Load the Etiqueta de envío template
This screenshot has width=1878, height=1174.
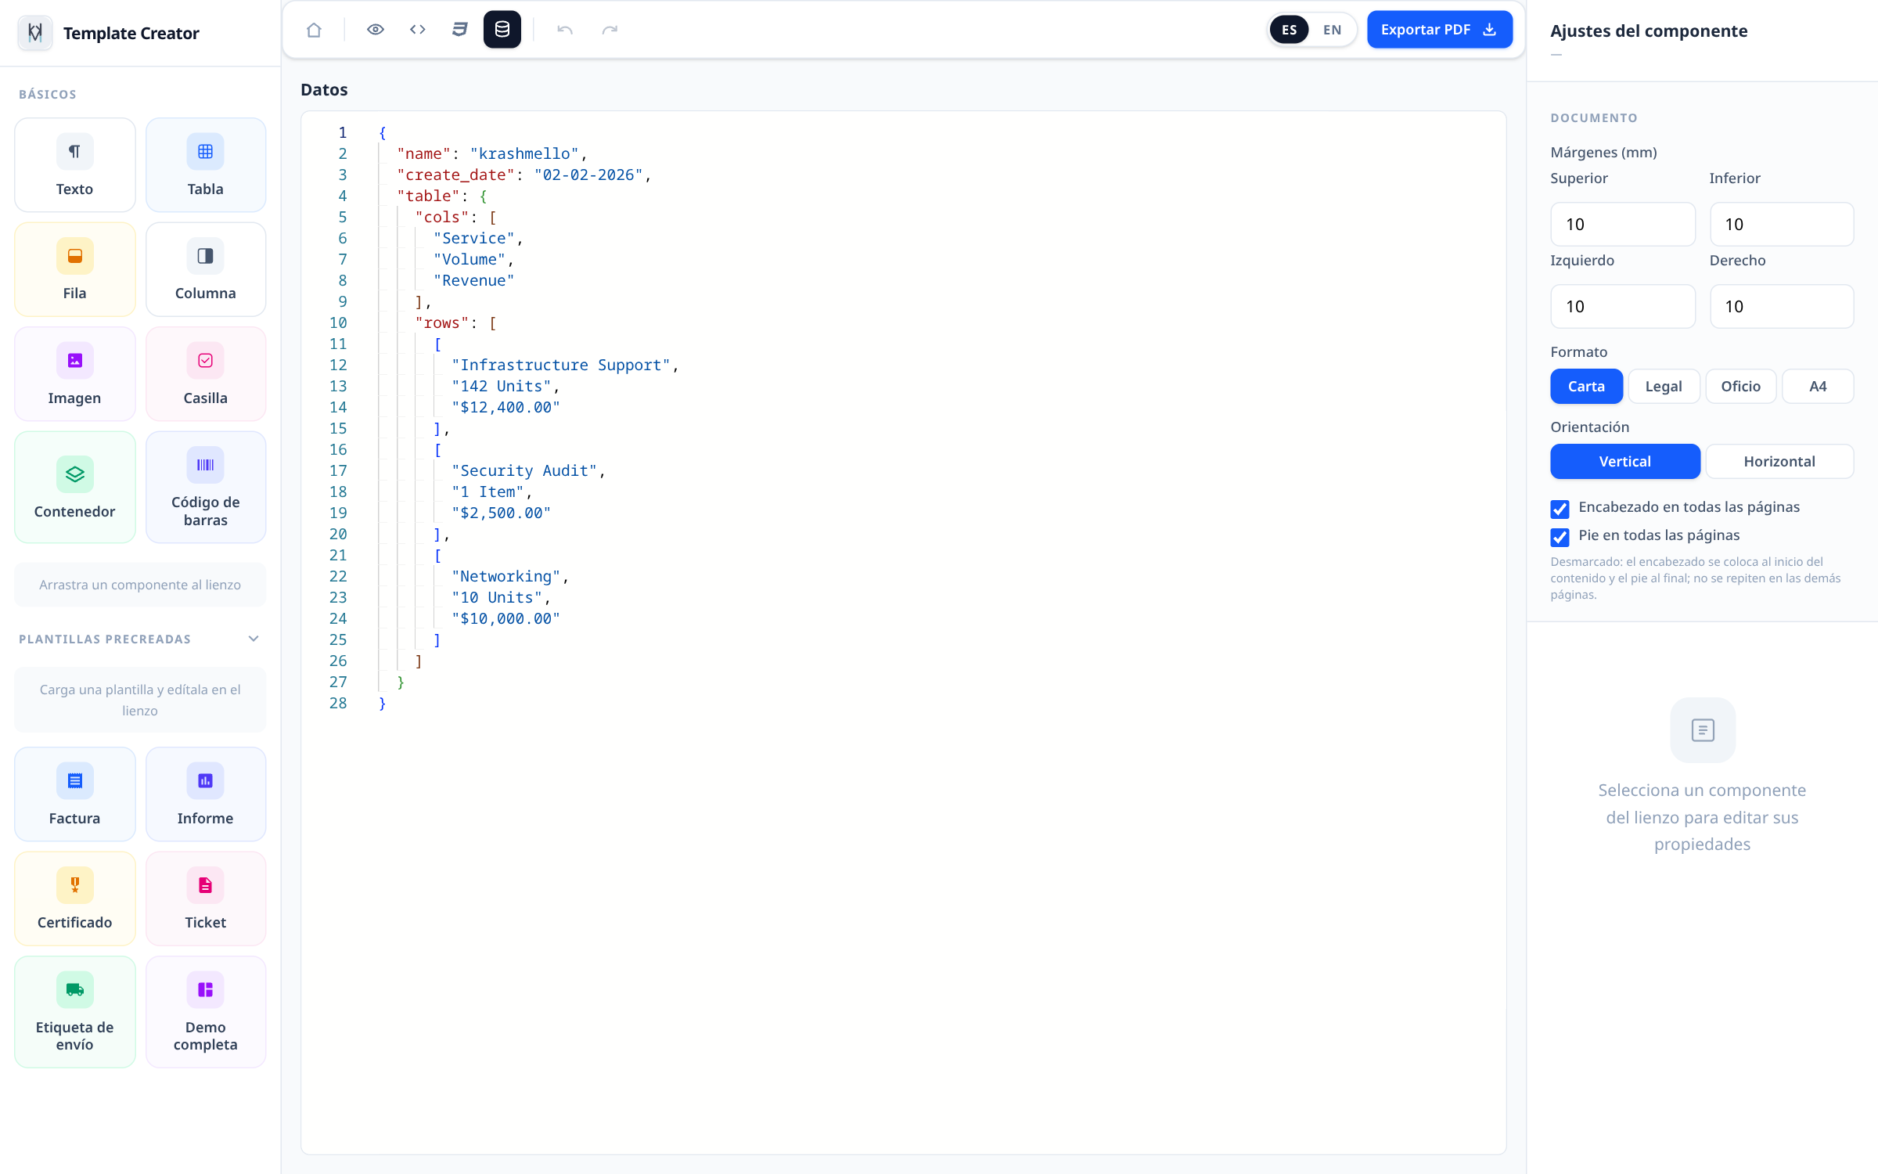75,1012
